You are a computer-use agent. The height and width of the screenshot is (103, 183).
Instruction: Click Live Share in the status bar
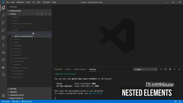(x=27, y=102)
